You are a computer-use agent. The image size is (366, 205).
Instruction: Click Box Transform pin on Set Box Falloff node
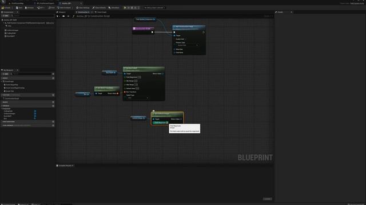[x=125, y=92]
